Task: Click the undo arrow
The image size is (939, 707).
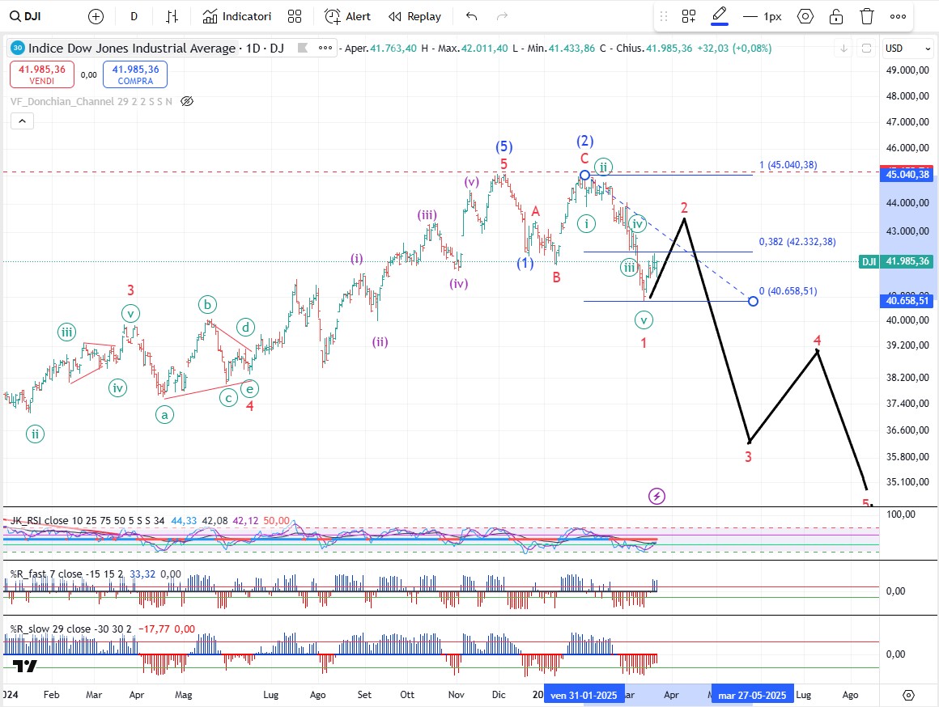Action: [x=472, y=16]
